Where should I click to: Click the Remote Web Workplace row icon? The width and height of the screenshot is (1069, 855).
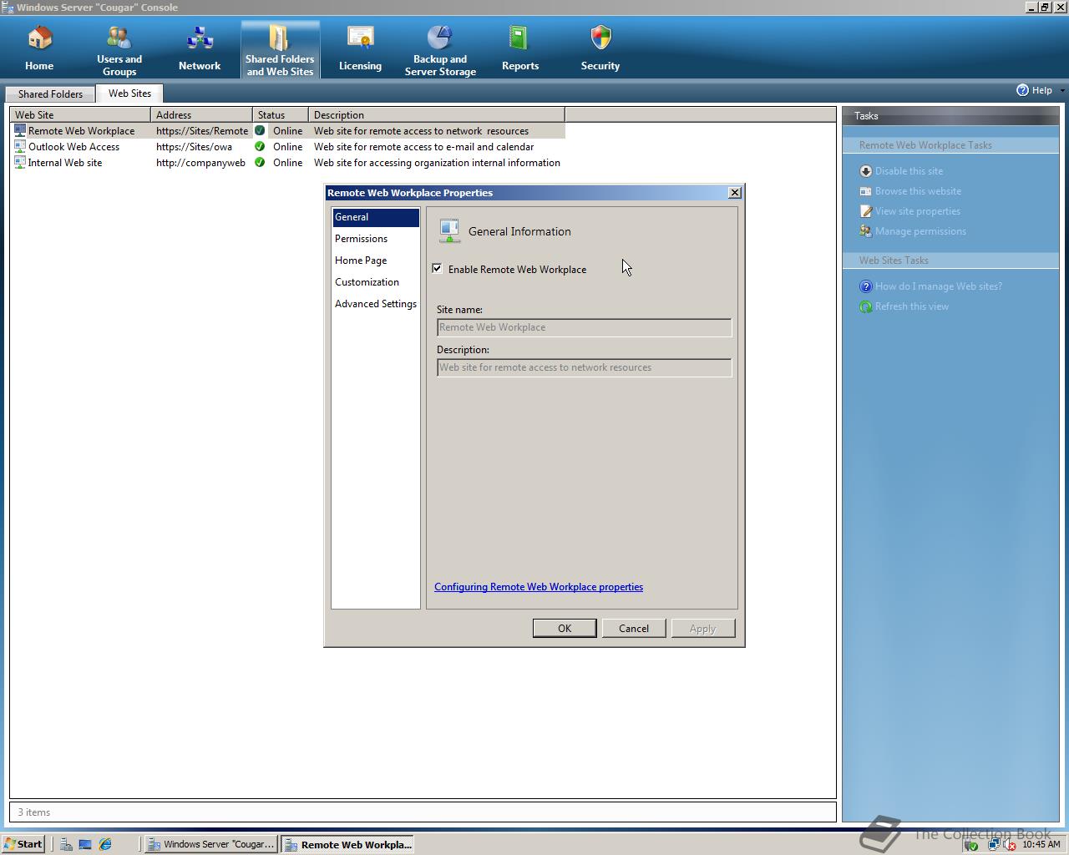tap(20, 130)
